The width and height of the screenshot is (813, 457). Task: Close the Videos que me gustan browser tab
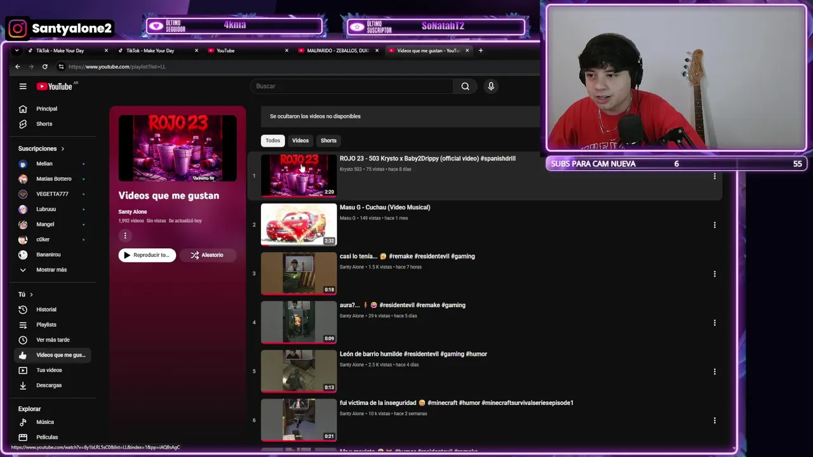pyautogui.click(x=467, y=51)
